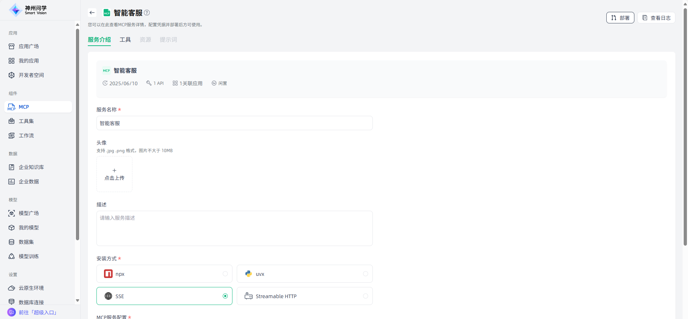Screen dimensions: 688x319
Task: Click the 查看日志 button
Action: (656, 18)
